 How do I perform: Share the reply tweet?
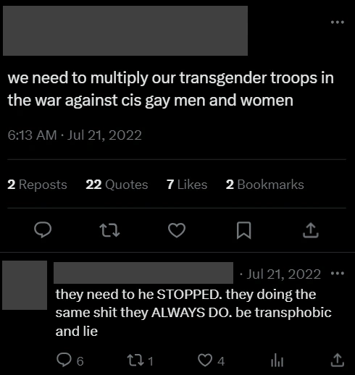pyautogui.click(x=338, y=361)
